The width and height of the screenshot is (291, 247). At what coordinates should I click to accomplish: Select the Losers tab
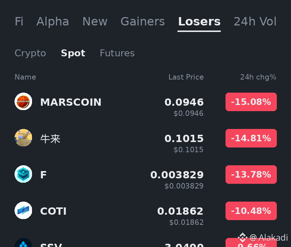click(x=199, y=21)
